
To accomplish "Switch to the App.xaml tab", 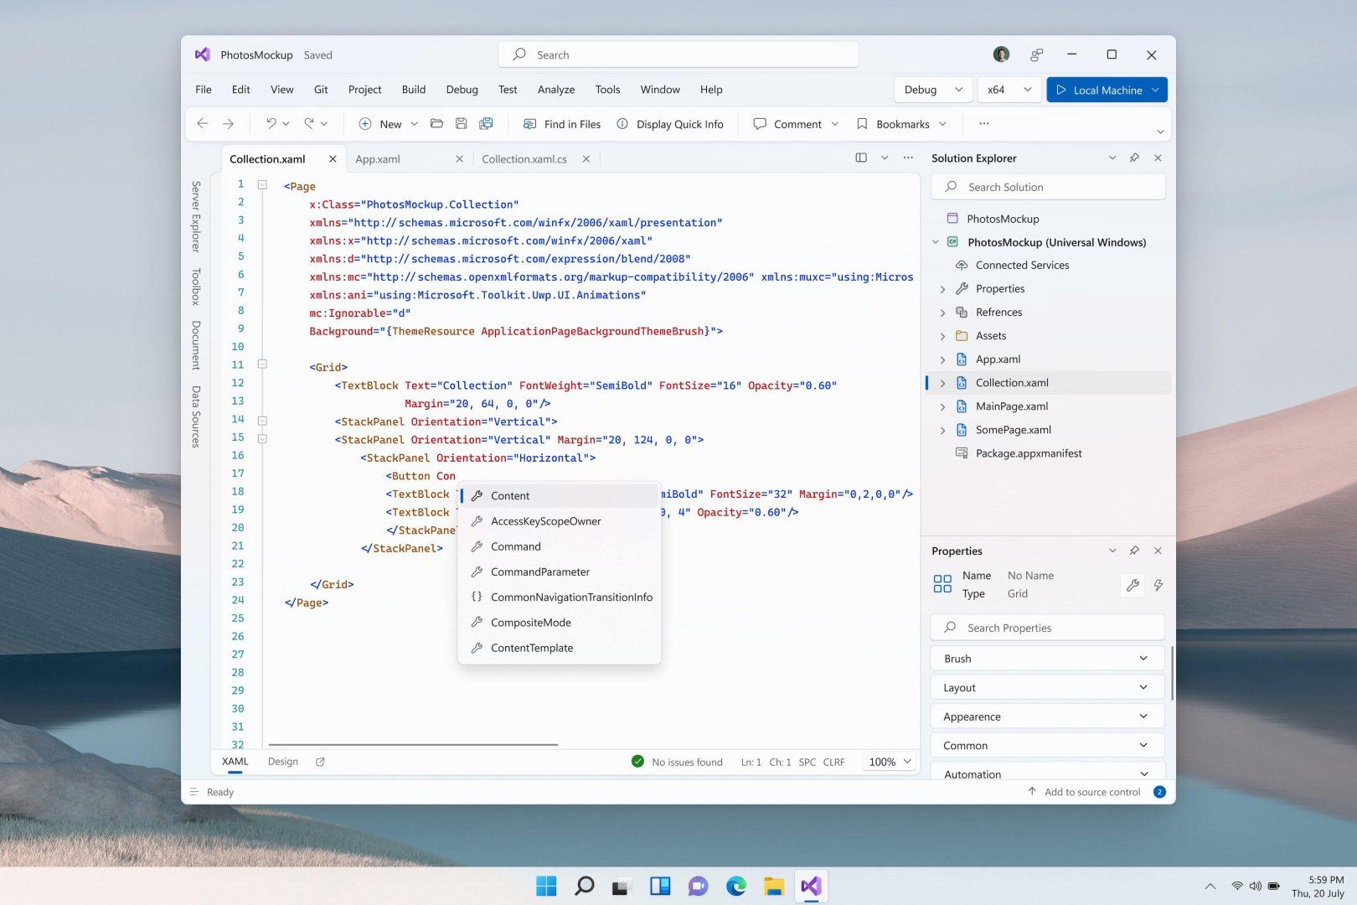I will (378, 158).
